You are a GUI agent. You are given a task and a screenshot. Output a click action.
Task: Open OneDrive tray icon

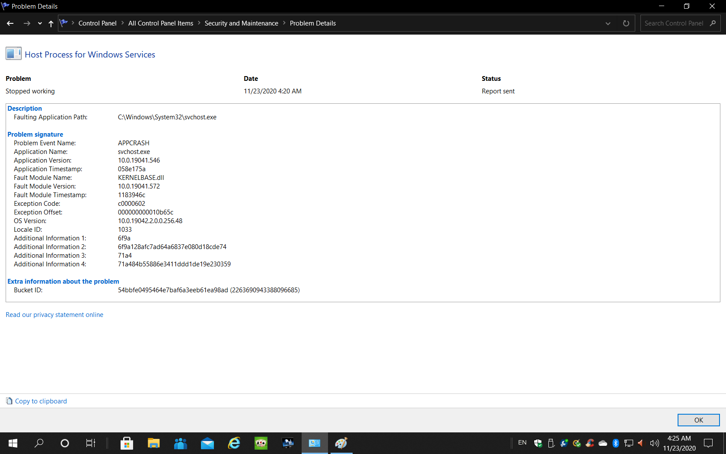pos(603,443)
